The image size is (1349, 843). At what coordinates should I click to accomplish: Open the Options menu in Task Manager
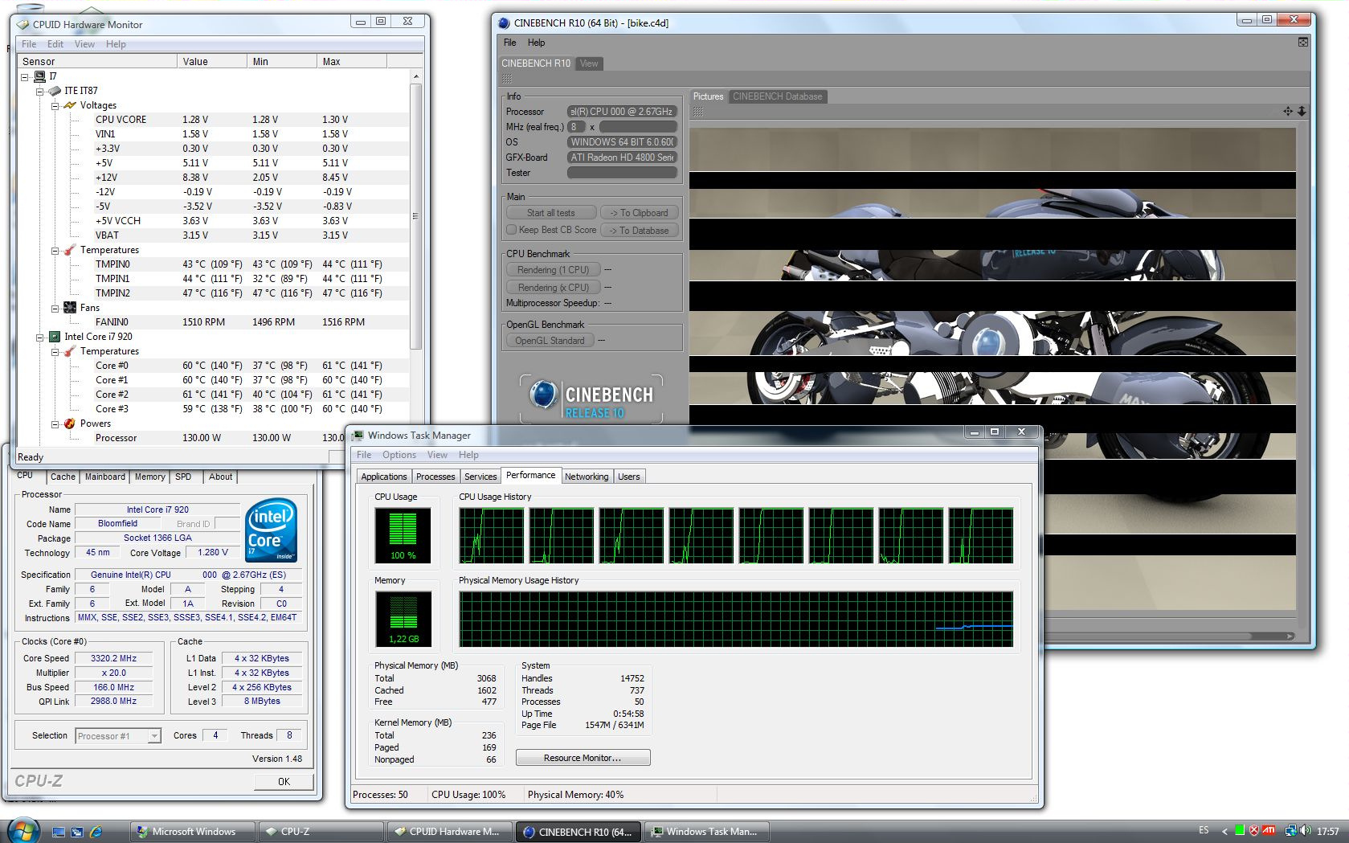399,455
